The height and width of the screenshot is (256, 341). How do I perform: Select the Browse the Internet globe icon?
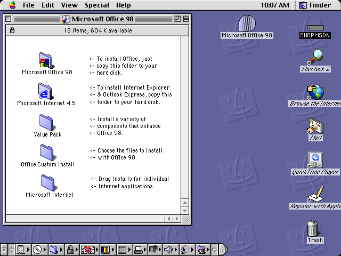(x=315, y=92)
